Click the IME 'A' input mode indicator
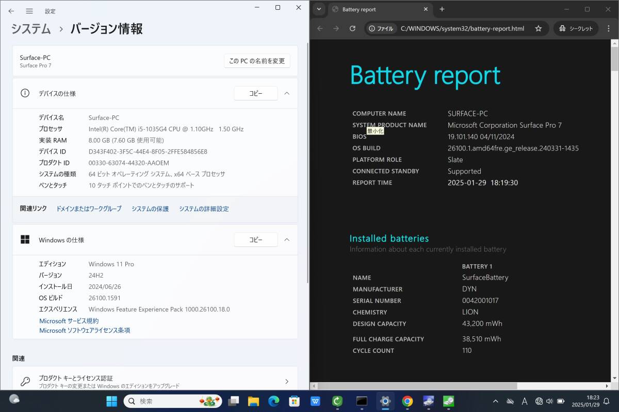Screen dimensions: 619x412 pyautogui.click(x=525, y=401)
